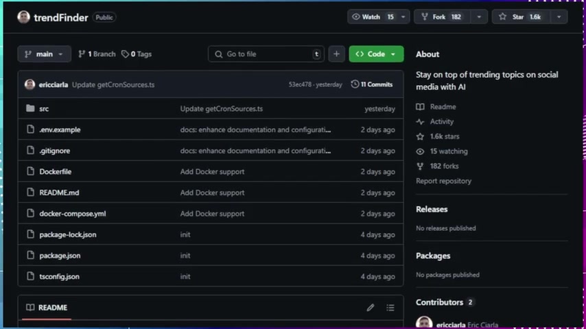The height and width of the screenshot is (329, 586).
Task: Open the trendFinder repository name link
Action: pos(61,18)
